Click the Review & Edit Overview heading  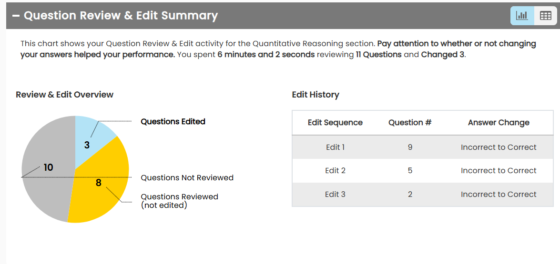tap(64, 95)
